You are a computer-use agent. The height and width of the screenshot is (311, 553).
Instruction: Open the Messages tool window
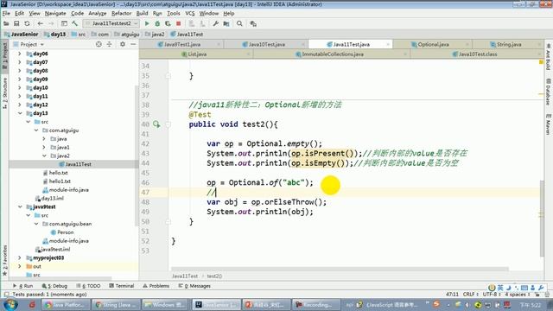(194, 286)
